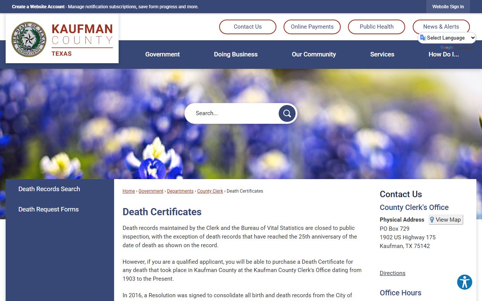Click the Home breadcrumb link
The image size is (482, 301).
128,191
